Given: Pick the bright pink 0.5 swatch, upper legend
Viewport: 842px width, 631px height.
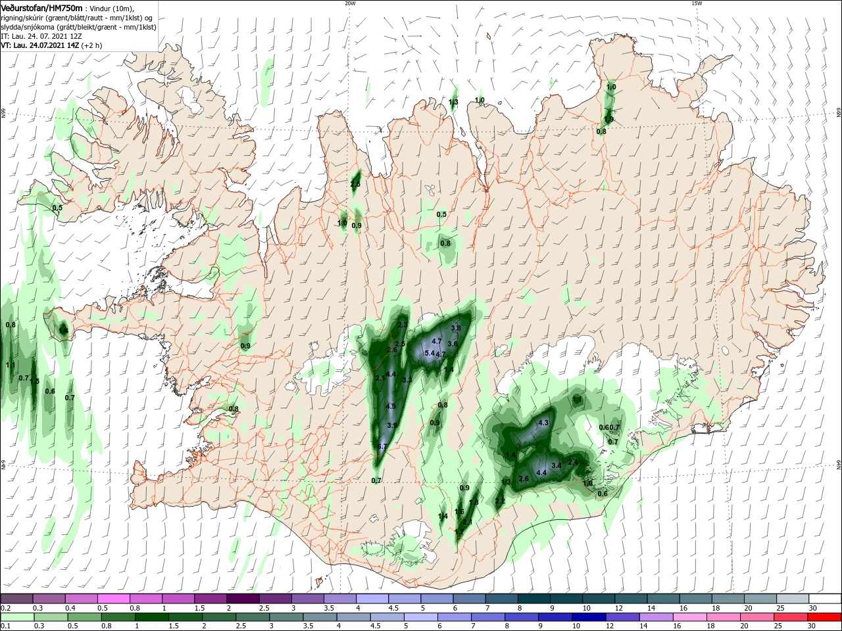Looking at the screenshot, I should pyautogui.click(x=113, y=599).
